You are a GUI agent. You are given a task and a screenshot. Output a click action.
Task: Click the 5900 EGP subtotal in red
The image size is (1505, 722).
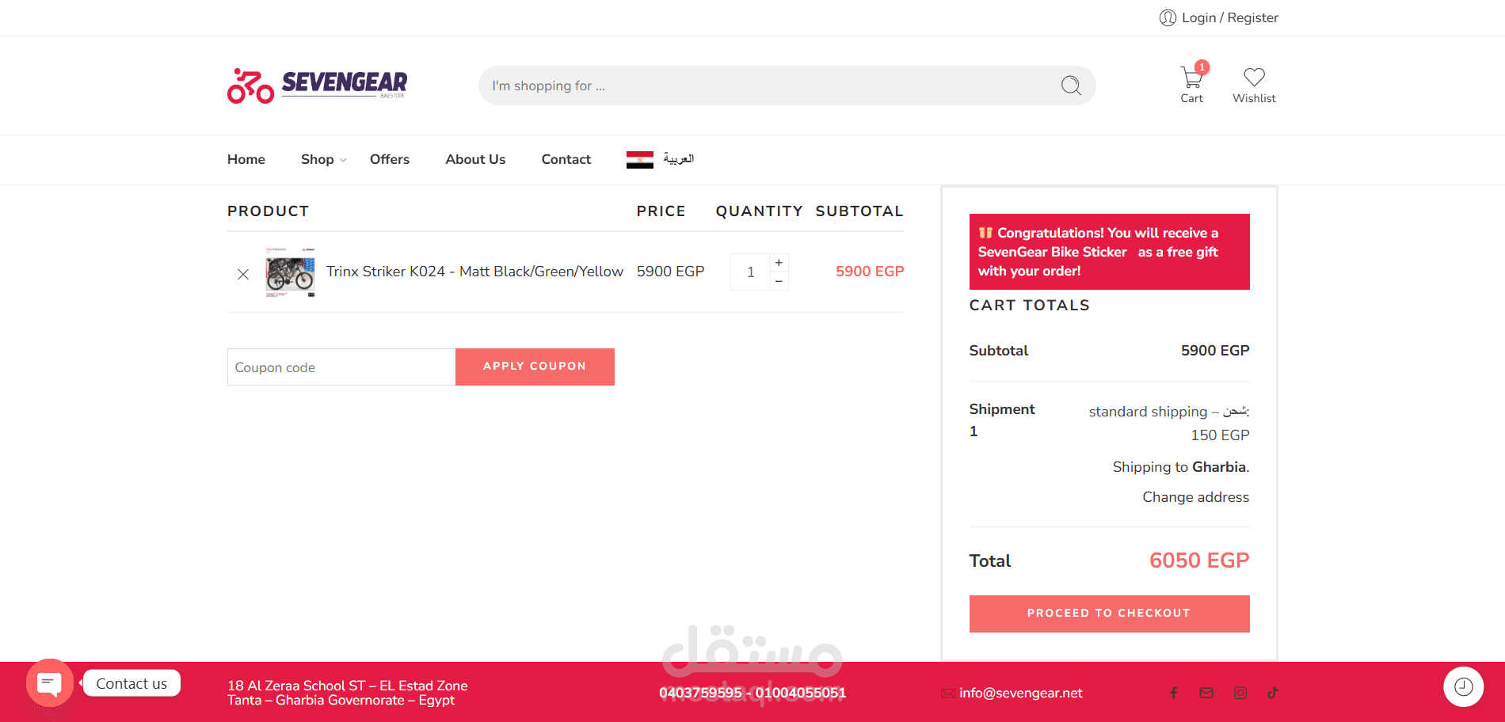(870, 272)
